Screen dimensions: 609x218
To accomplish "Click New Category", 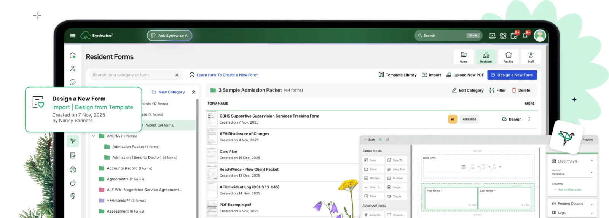I will pyautogui.click(x=168, y=92).
